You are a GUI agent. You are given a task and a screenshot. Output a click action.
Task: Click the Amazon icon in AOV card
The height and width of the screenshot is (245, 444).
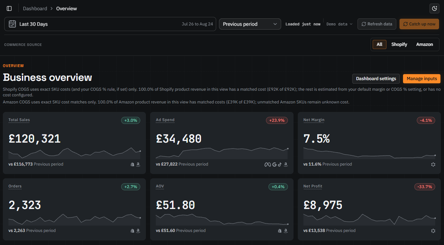coord(286,231)
